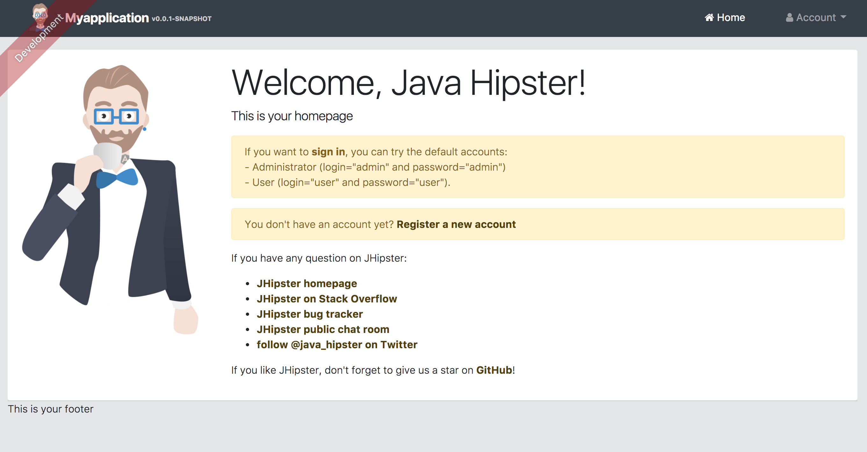The image size is (867, 452).
Task: Expand the Account dropdown caret
Action: [x=843, y=17]
